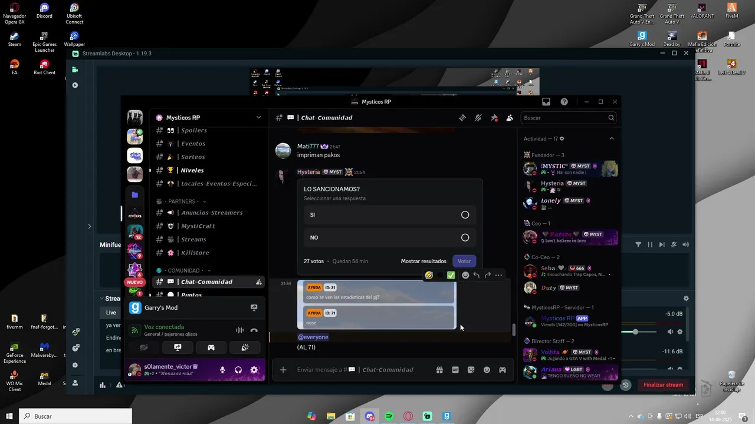Open Spotify from the Windows taskbar
This screenshot has width=755, height=424.
click(x=389, y=416)
